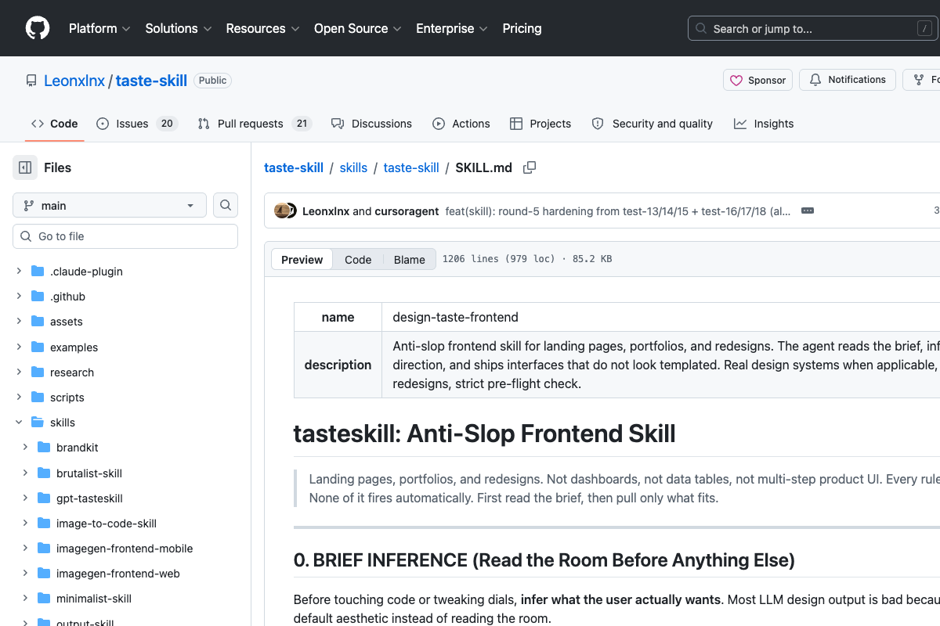Open the Solutions menu
The width and height of the screenshot is (940, 626).
coord(179,28)
